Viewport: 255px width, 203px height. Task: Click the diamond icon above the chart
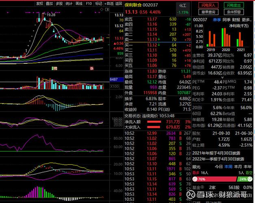(x=102, y=10)
